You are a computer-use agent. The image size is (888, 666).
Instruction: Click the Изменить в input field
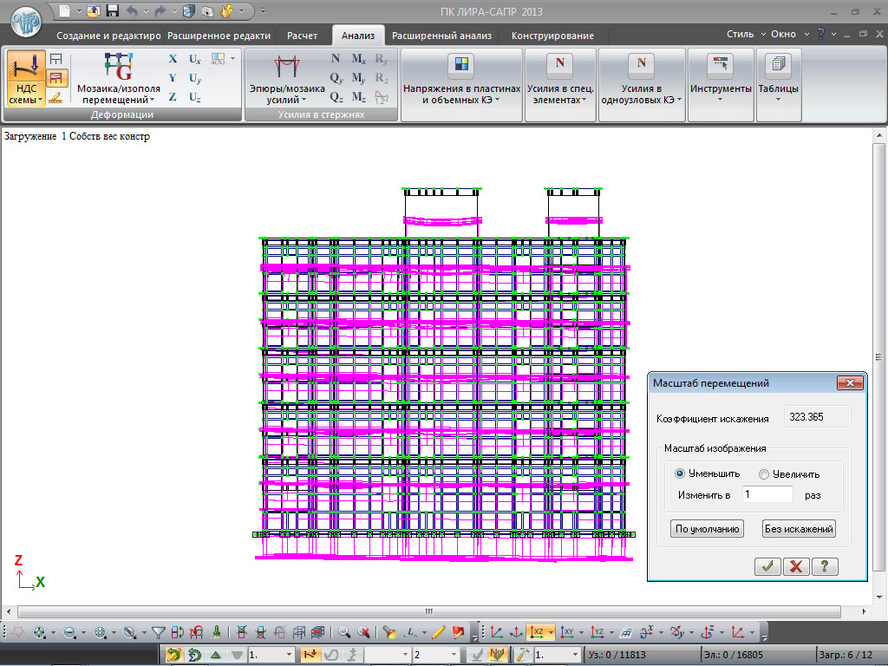[767, 494]
